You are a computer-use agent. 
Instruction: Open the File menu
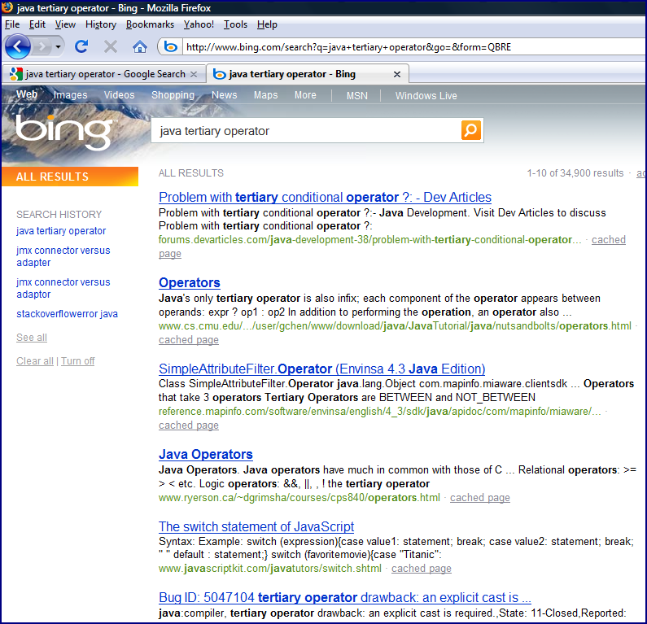tap(12, 24)
